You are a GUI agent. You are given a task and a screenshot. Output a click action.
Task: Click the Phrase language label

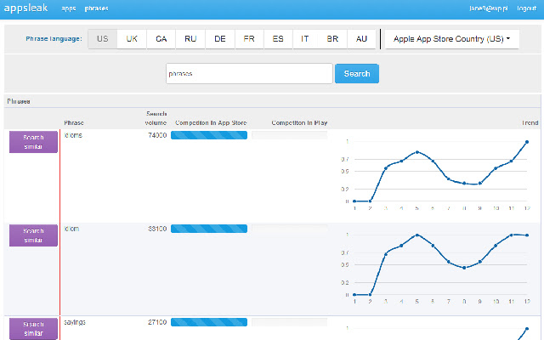(54, 39)
